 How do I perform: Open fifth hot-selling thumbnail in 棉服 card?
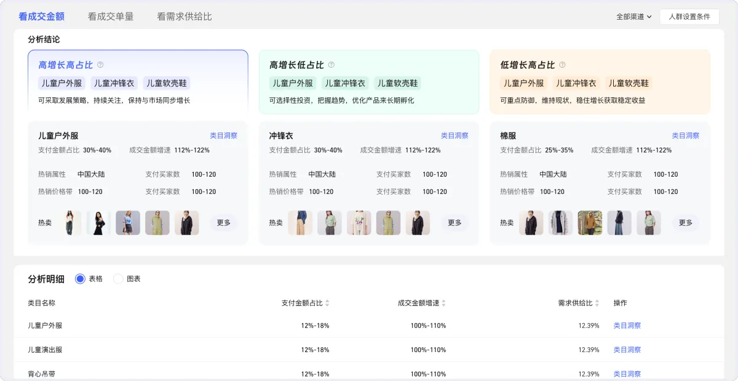tap(649, 223)
